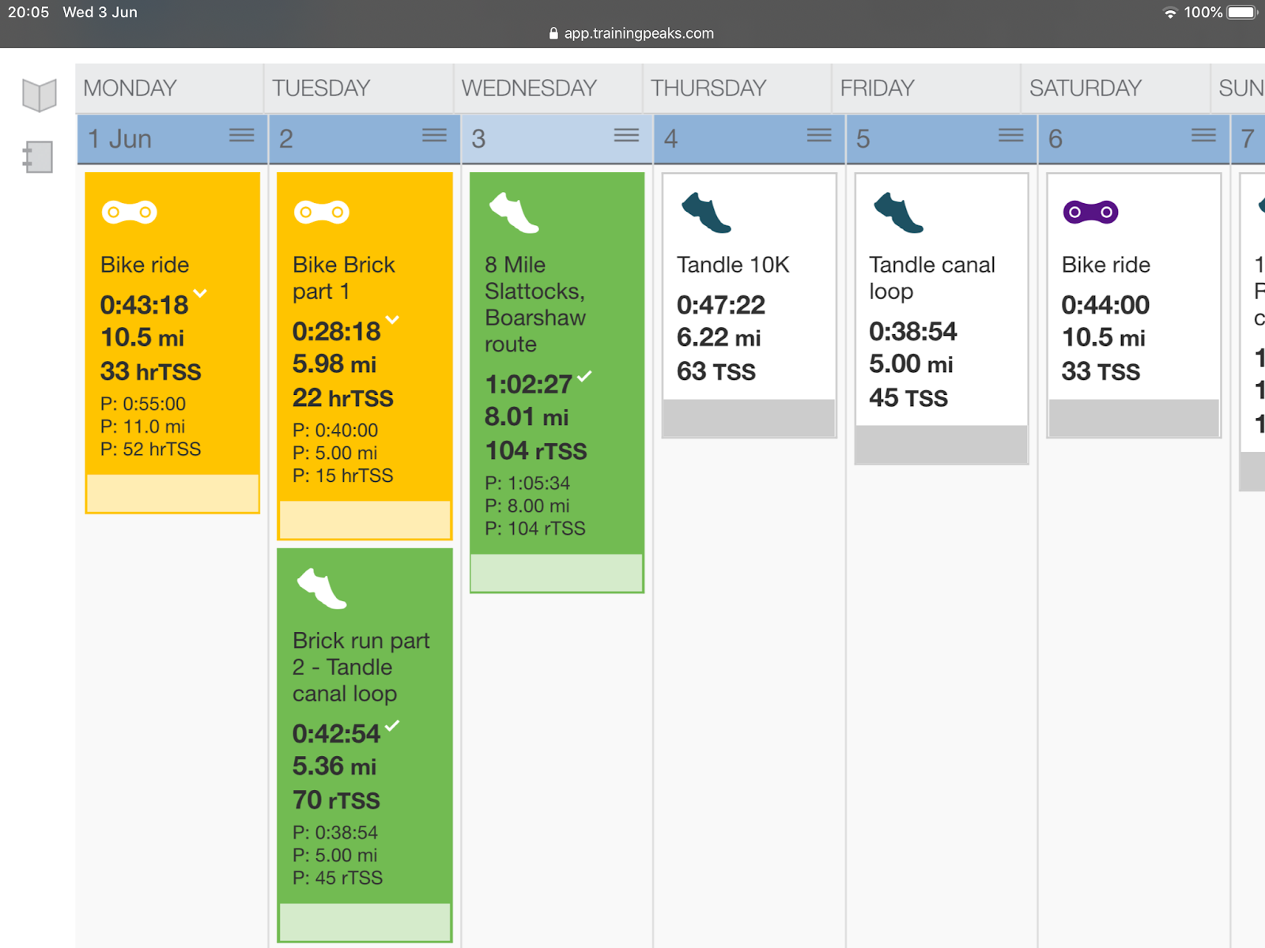This screenshot has height=948, width=1265.
Task: Select the TUESDAY column header
Action: [x=321, y=88]
